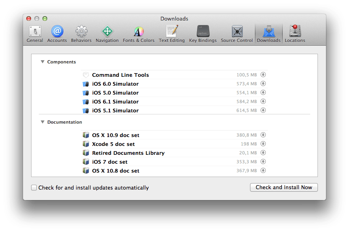Click the Check and Install Now button
This screenshot has height=232, width=349.
tap(284, 187)
